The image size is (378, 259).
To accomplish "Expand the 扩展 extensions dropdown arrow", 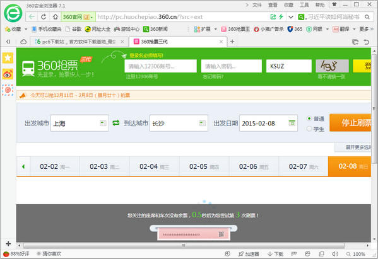I will [x=216, y=29].
